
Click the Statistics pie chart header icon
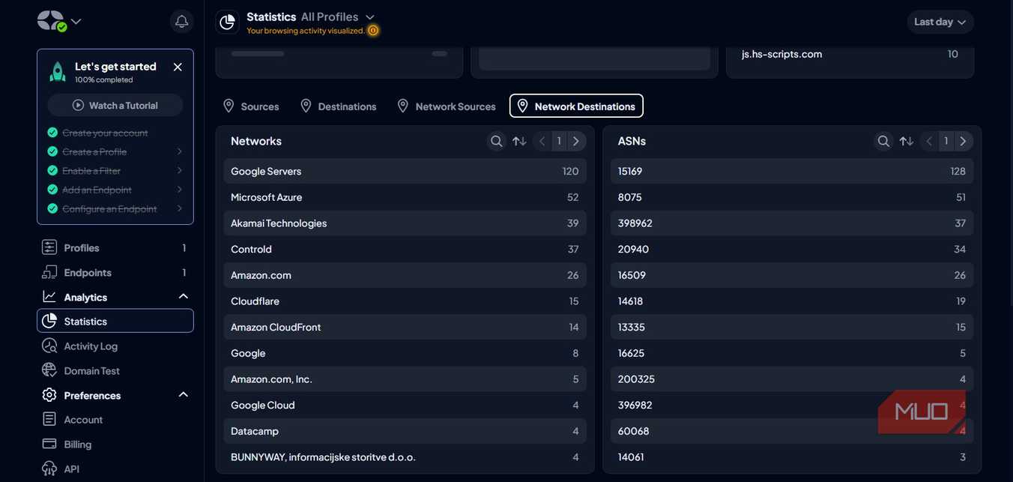(x=228, y=22)
